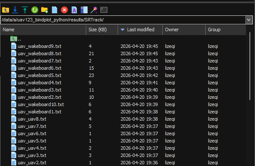The width and height of the screenshot is (255, 166).
Task: Select uav_uav4.txt file
Action: click(x=32, y=148)
